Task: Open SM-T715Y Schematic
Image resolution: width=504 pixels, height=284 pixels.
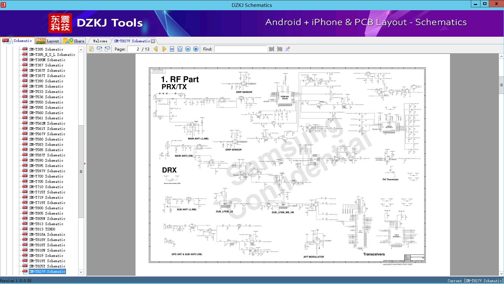Action: (x=47, y=192)
